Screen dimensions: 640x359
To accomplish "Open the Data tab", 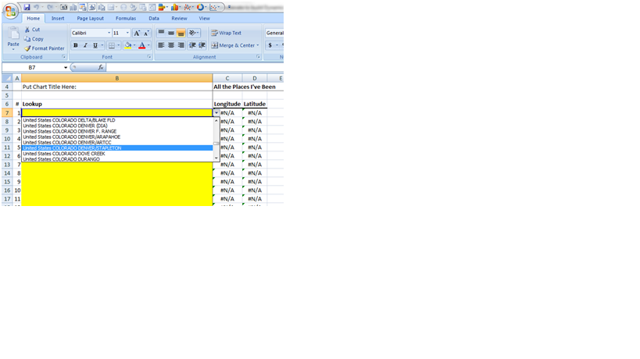I will pos(154,18).
